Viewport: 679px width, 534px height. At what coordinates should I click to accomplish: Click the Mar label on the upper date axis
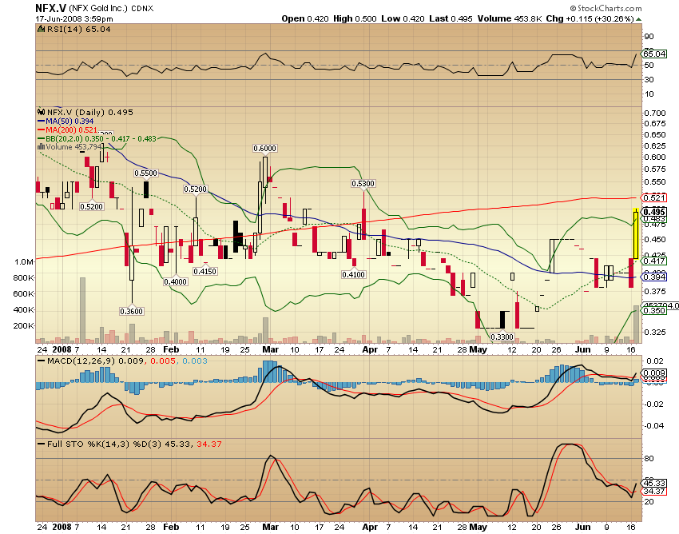click(271, 349)
